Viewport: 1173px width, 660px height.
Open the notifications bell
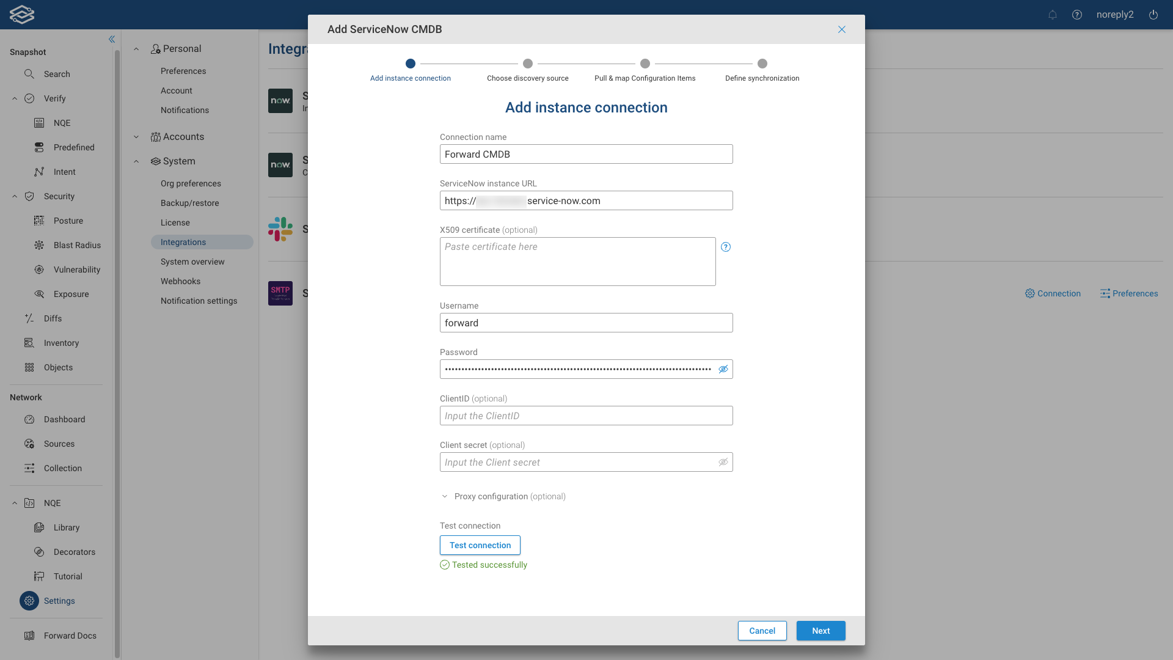tap(1053, 15)
